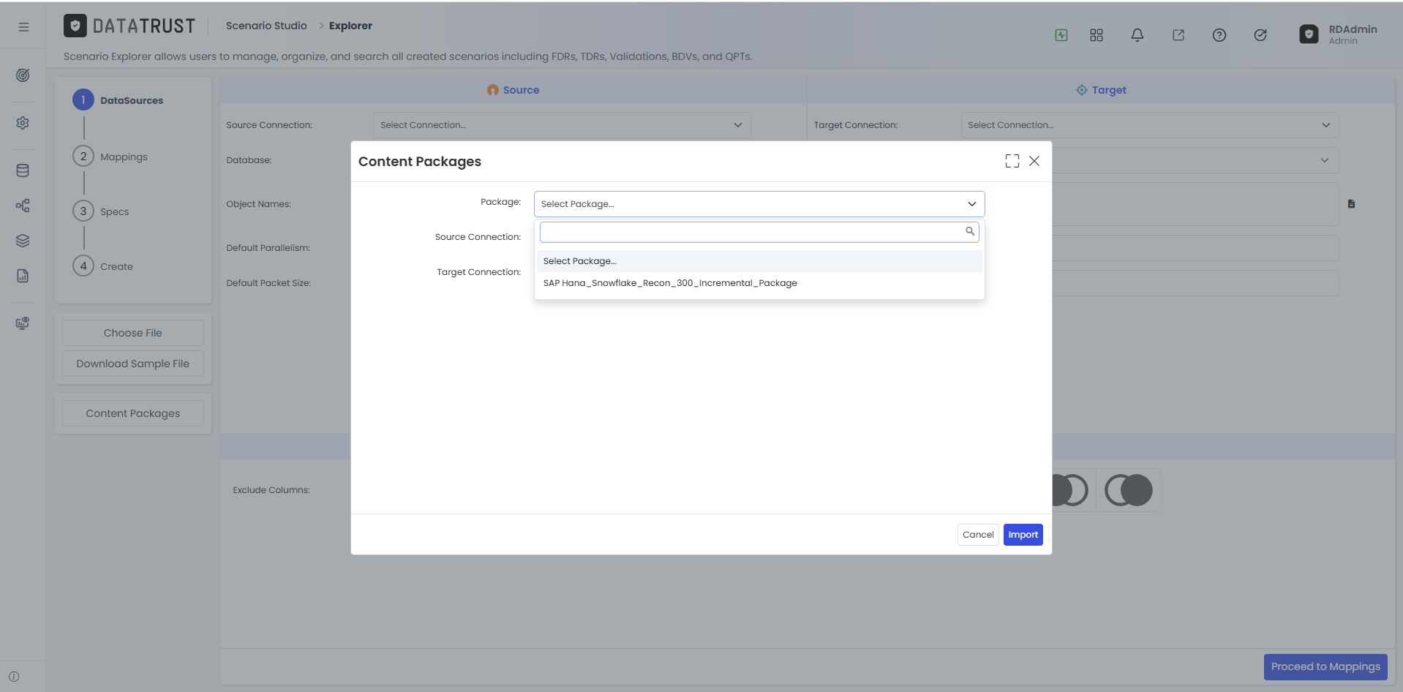Select the filled overlapping circles join icon

tap(1129, 490)
